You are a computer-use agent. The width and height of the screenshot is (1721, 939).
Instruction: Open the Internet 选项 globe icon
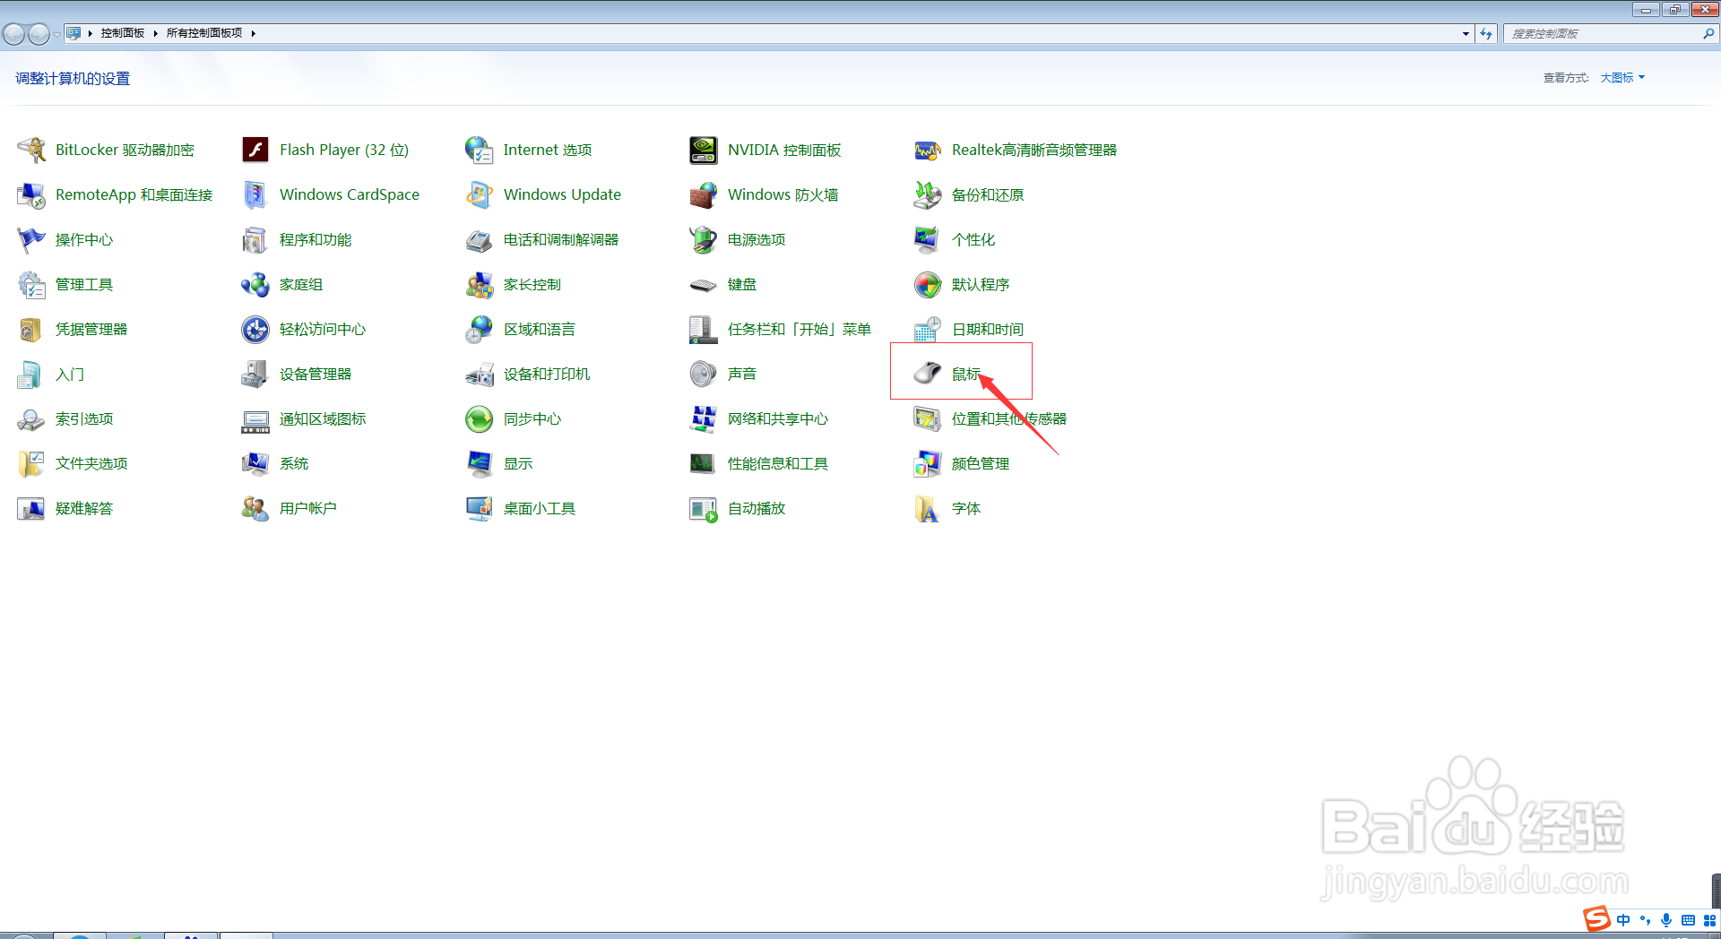click(x=480, y=150)
